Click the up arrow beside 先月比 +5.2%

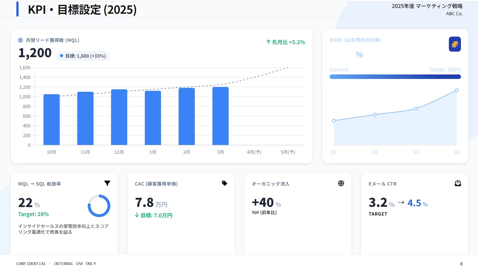pyautogui.click(x=268, y=42)
